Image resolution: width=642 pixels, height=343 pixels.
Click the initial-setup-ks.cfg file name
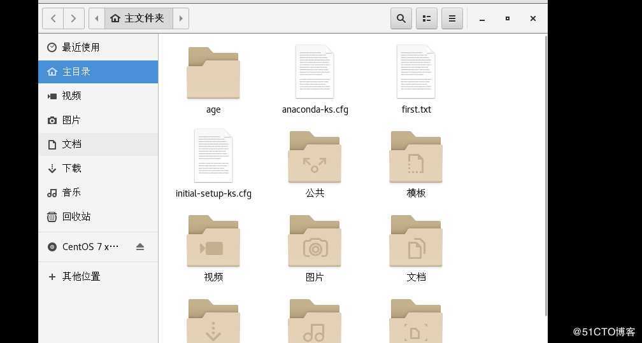[x=213, y=193]
